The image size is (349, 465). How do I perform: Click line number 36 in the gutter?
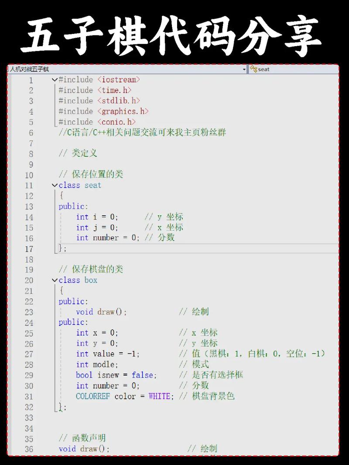coord(28,449)
